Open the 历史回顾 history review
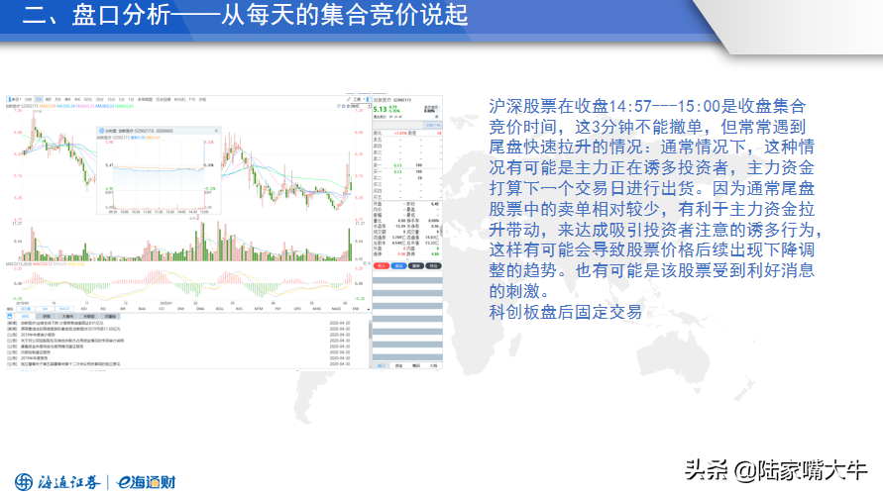This screenshot has width=883, height=496. click(164, 99)
